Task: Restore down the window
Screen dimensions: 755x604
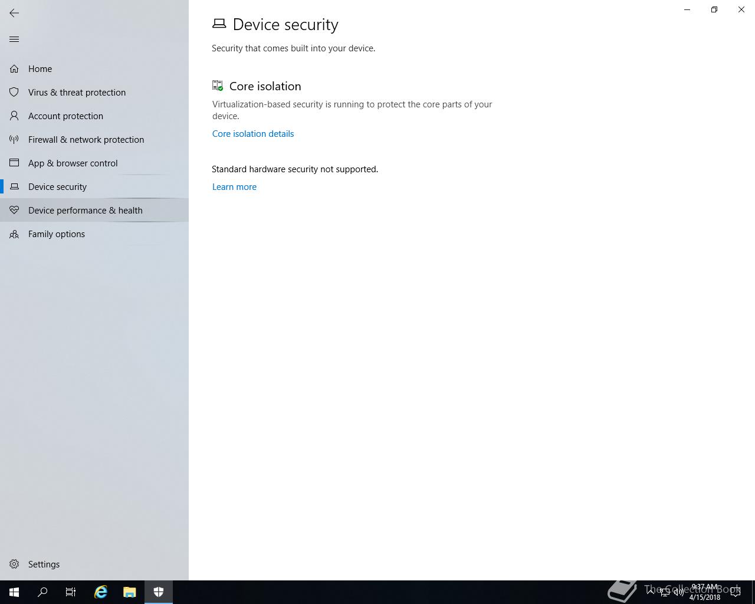Action: point(714,9)
